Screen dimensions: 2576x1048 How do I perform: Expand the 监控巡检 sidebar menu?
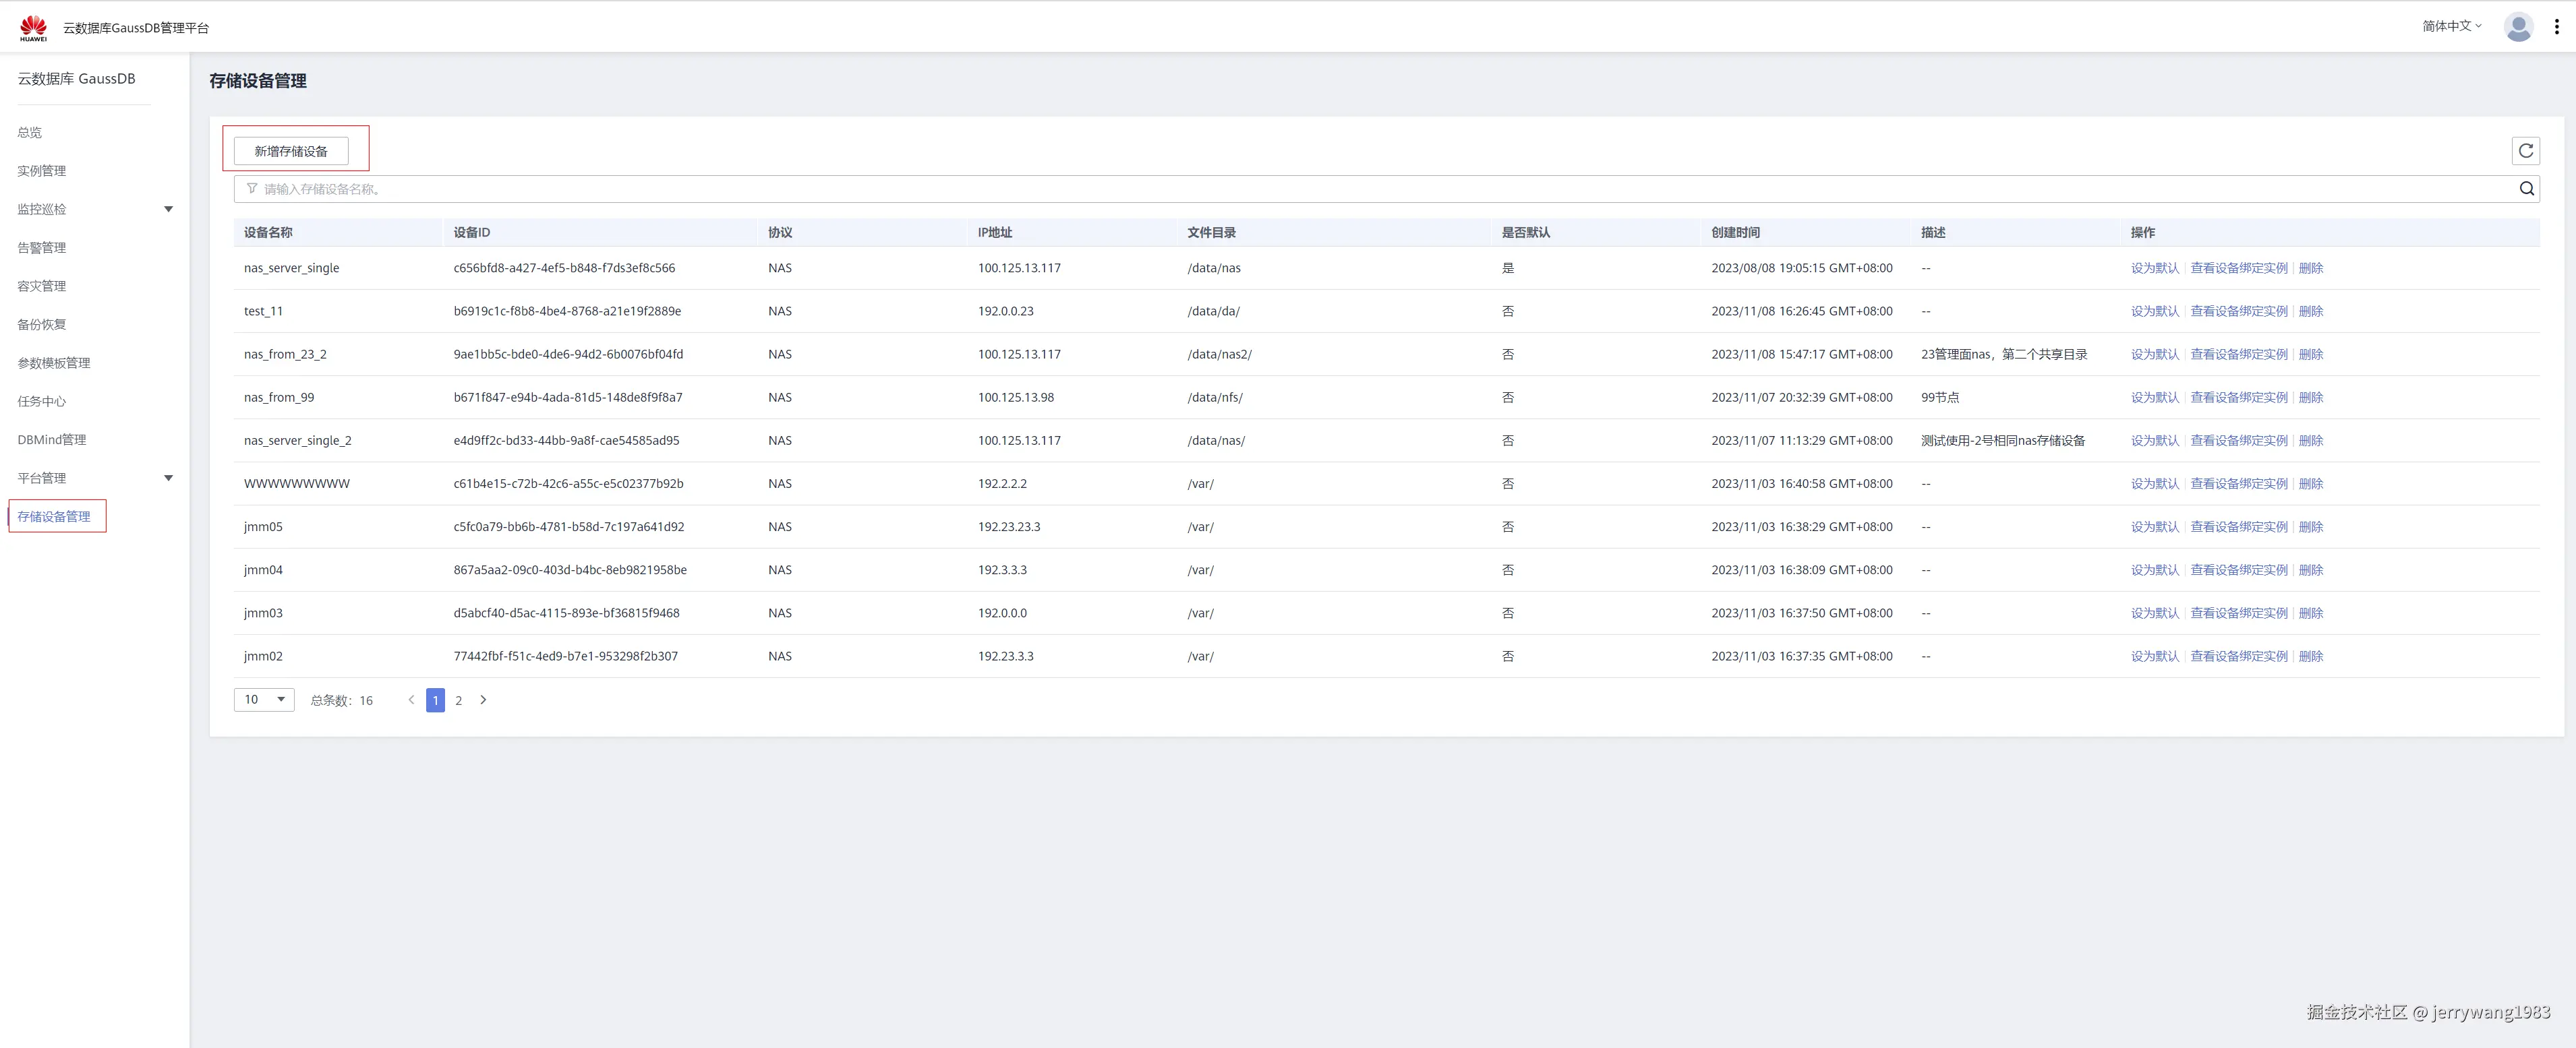(168, 209)
